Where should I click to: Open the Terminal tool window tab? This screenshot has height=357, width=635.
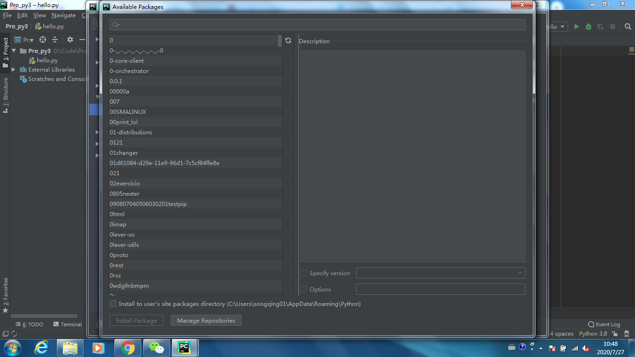[x=67, y=324]
